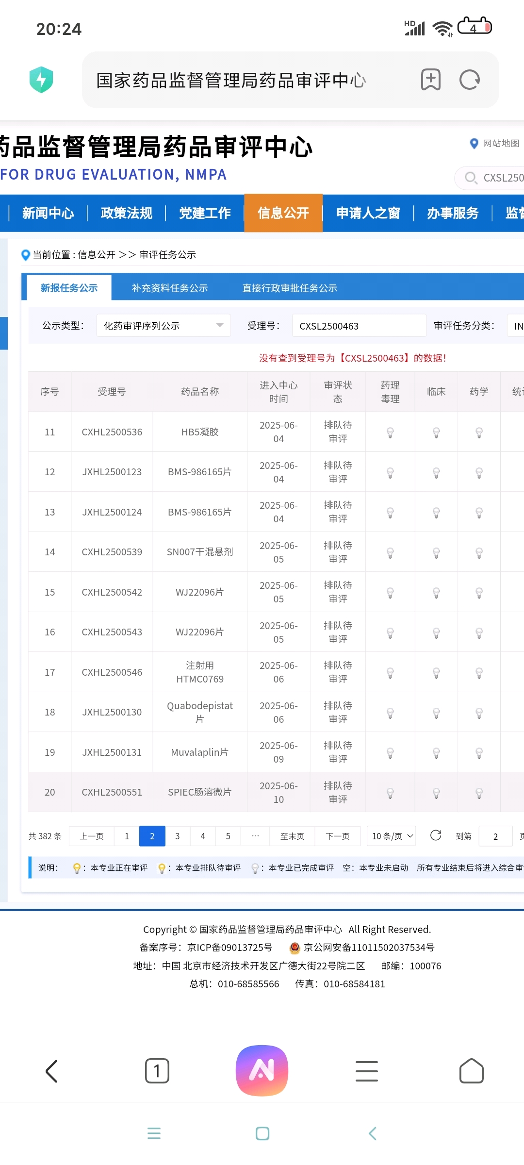Open 办事服务 menu
Image resolution: width=524 pixels, height=1165 pixels.
(x=453, y=213)
